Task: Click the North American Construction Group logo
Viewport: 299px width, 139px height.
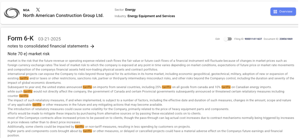Action: (12, 13)
